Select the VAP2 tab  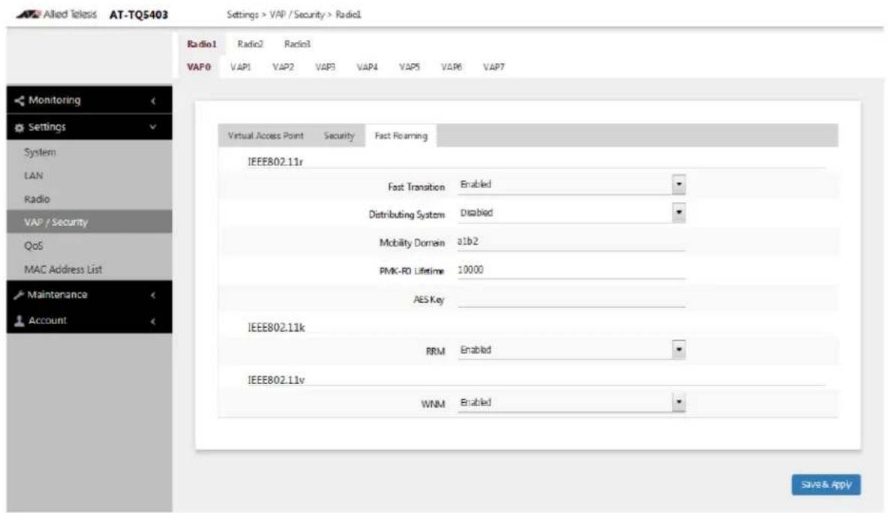[283, 67]
